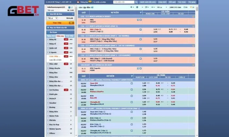The image size is (229, 137).
Task: Expand the Bóng chuyền sport category
Action: [x=60, y=68]
